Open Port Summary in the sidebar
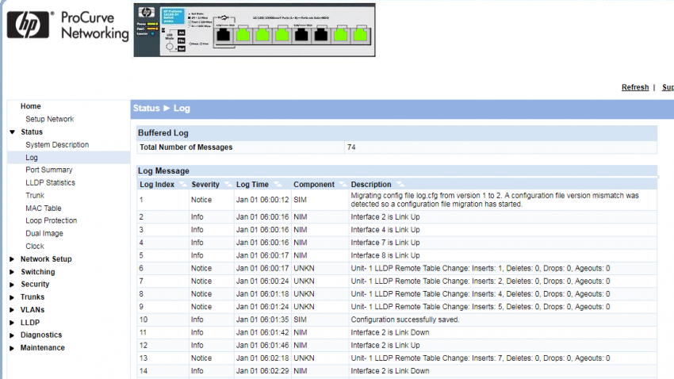This screenshot has width=674, height=379. (x=48, y=170)
